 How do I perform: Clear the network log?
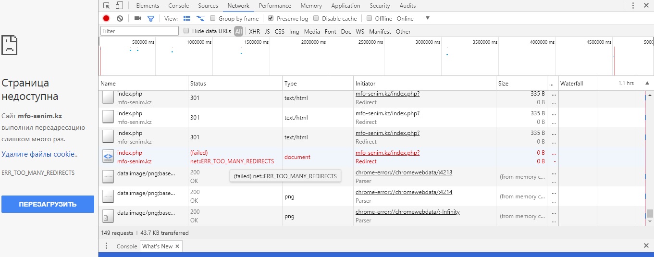coord(120,18)
